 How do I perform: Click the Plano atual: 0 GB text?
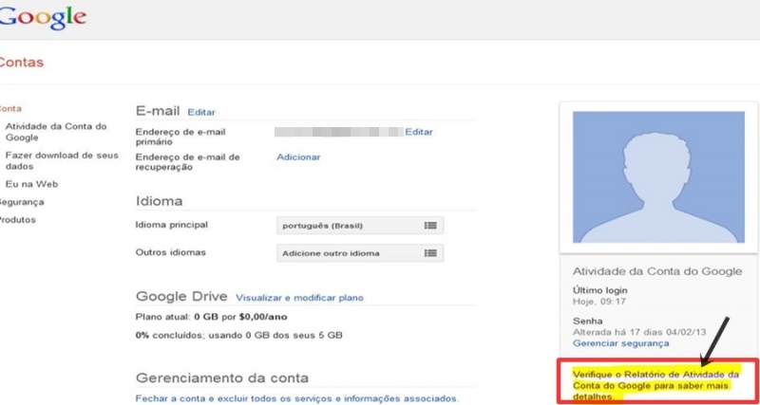(x=211, y=318)
